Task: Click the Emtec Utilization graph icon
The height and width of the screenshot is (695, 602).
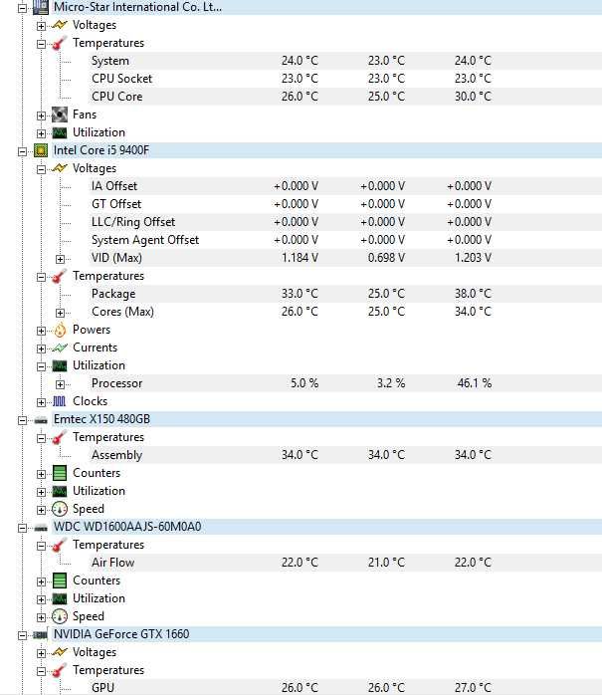Action: pos(60,491)
